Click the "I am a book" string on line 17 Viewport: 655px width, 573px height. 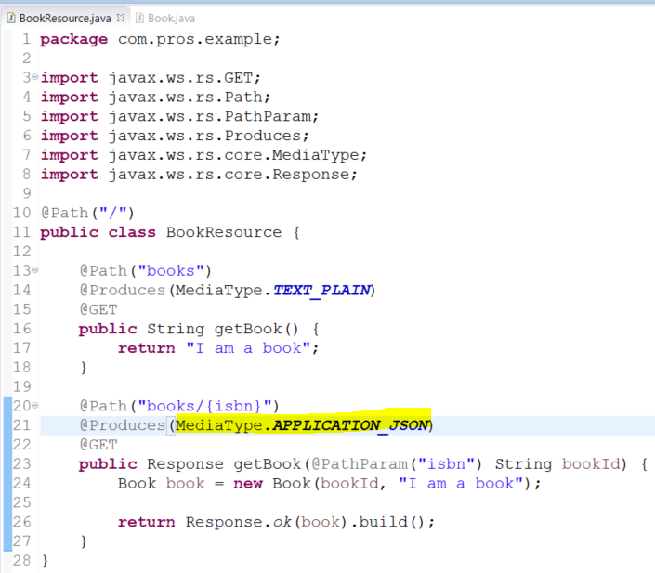[249, 348]
